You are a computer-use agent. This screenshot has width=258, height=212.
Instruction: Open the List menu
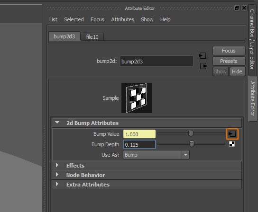click(x=53, y=19)
